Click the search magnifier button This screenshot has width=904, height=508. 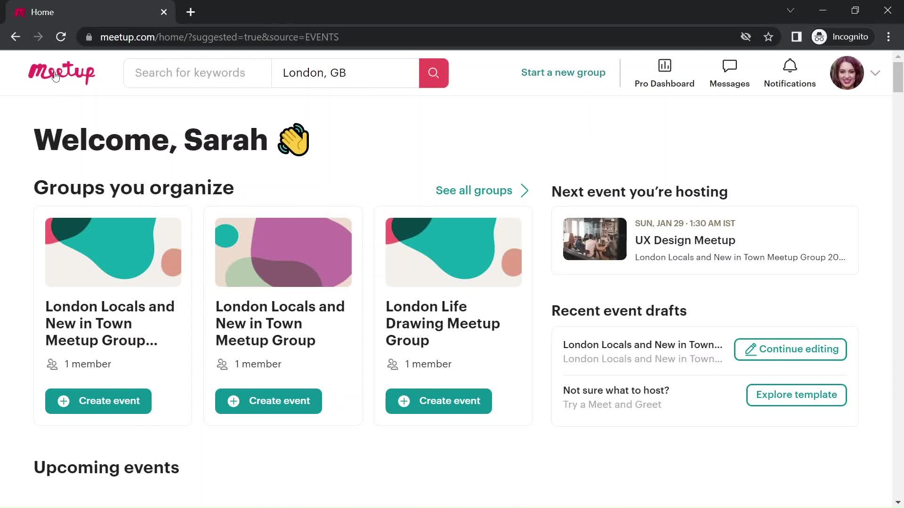434,72
